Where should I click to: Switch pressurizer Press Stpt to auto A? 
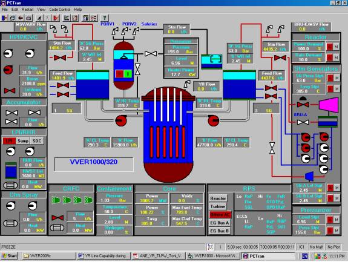[330, 231]
